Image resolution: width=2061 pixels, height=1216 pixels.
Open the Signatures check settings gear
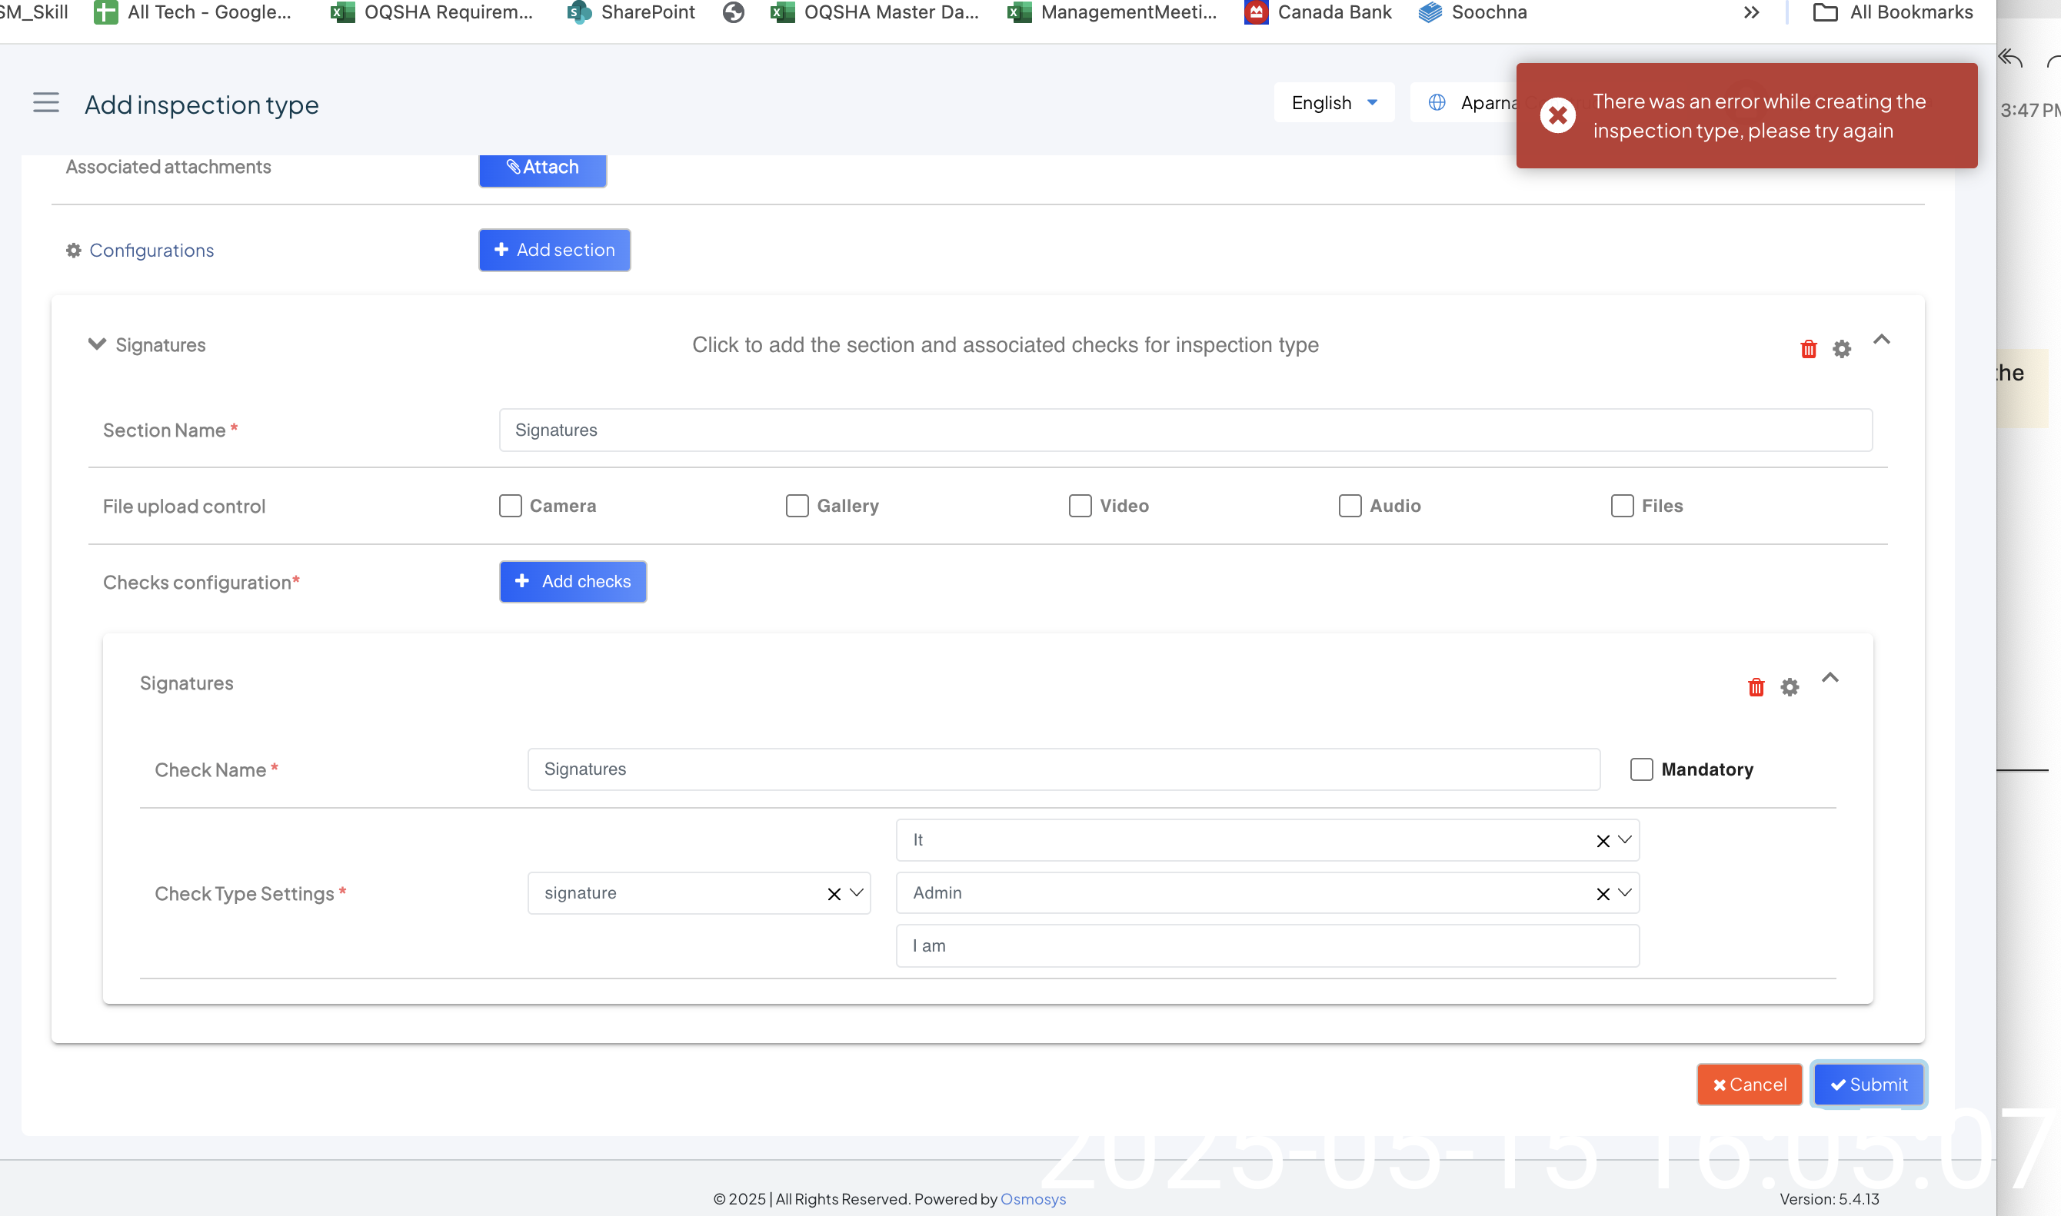pyautogui.click(x=1789, y=687)
